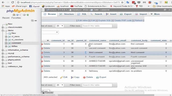Open the column options arrow beside comment_id
The height and width of the screenshot is (96, 172).
tap(48, 41)
